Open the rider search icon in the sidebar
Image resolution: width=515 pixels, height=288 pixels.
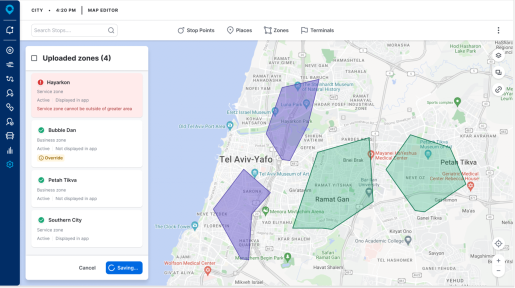click(x=10, y=93)
